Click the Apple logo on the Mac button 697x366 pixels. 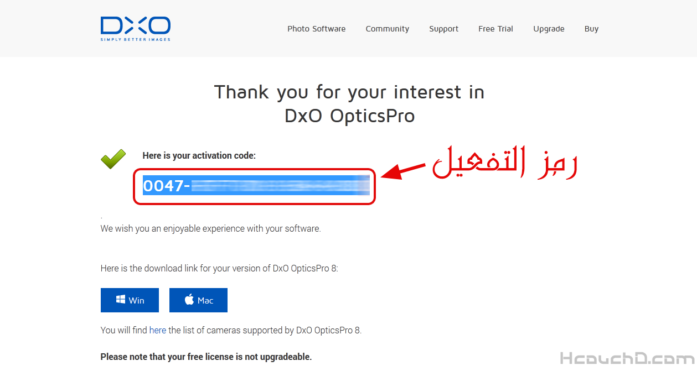point(189,300)
